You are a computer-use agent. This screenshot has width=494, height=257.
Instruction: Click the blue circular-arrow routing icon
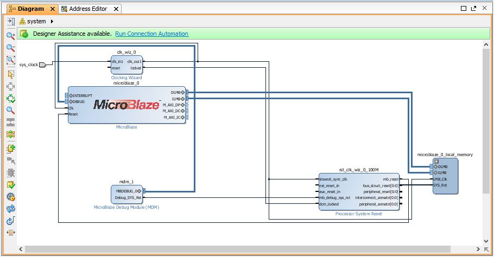pos(11,221)
